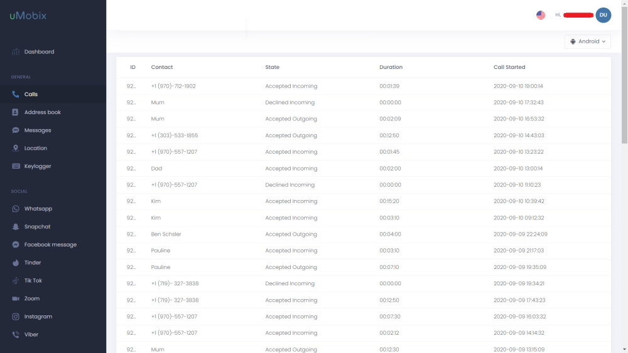Click the Messages speech bubble icon
This screenshot has height=353, width=628.
[x=16, y=130]
